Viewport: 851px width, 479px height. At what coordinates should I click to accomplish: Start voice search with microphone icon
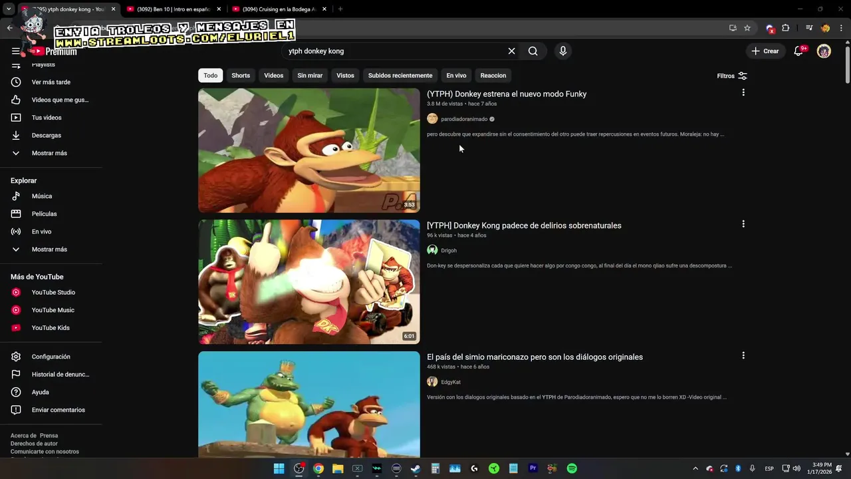[x=563, y=51]
